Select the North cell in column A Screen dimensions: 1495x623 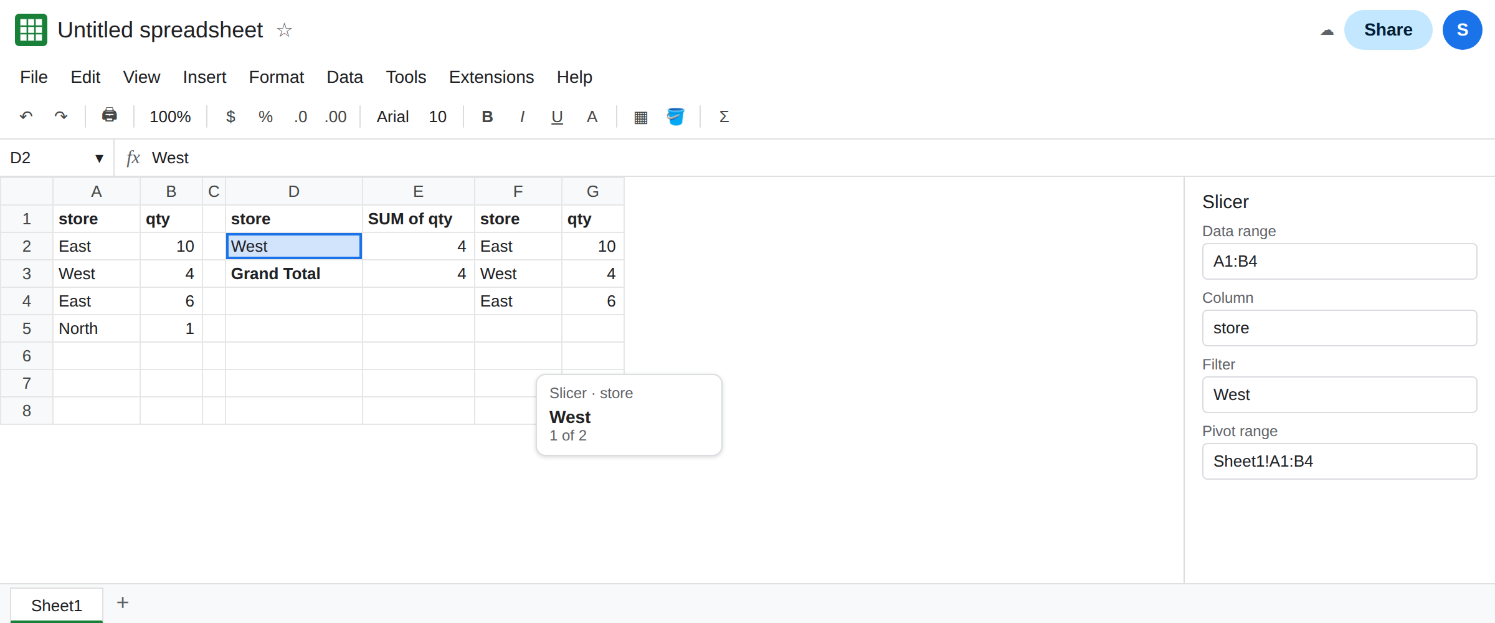(97, 328)
